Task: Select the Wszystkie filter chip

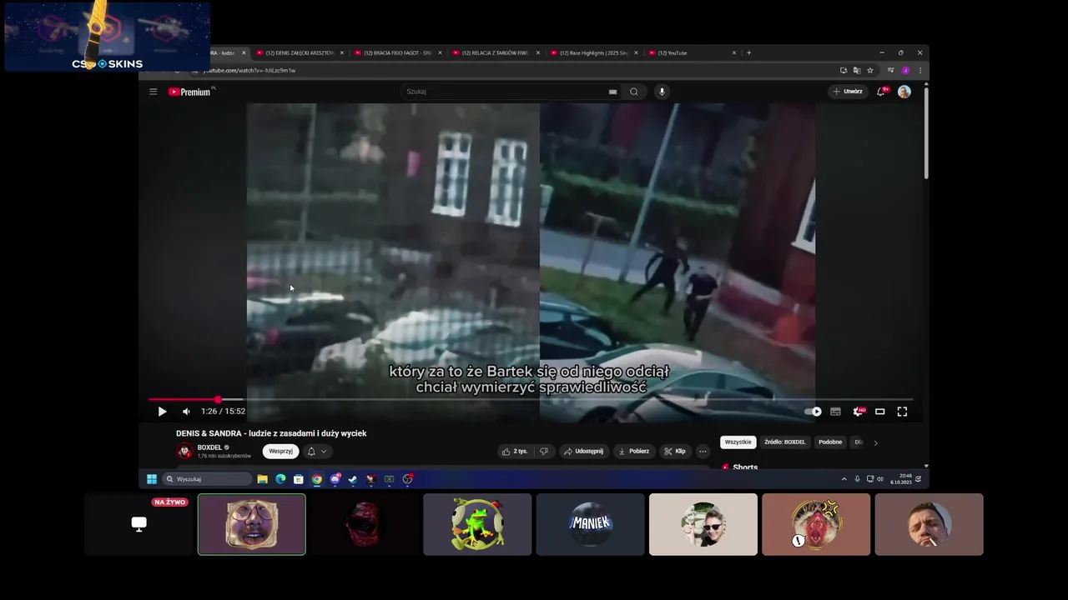Action: (x=738, y=442)
